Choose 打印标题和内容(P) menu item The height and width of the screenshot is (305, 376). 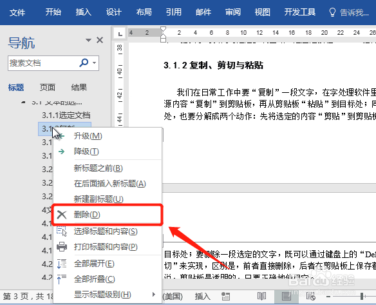(107, 247)
